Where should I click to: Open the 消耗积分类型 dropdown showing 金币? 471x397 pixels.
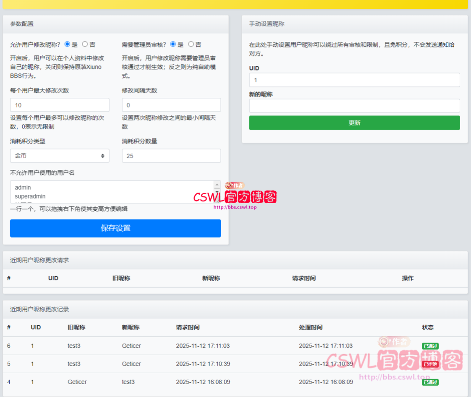pos(59,155)
